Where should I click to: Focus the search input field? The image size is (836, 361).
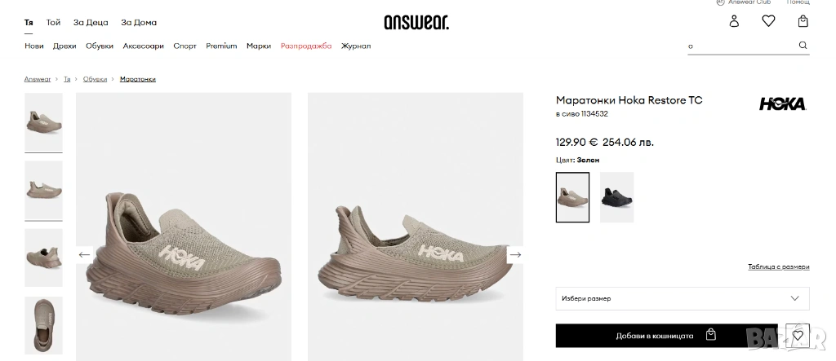pyautogui.click(x=741, y=46)
